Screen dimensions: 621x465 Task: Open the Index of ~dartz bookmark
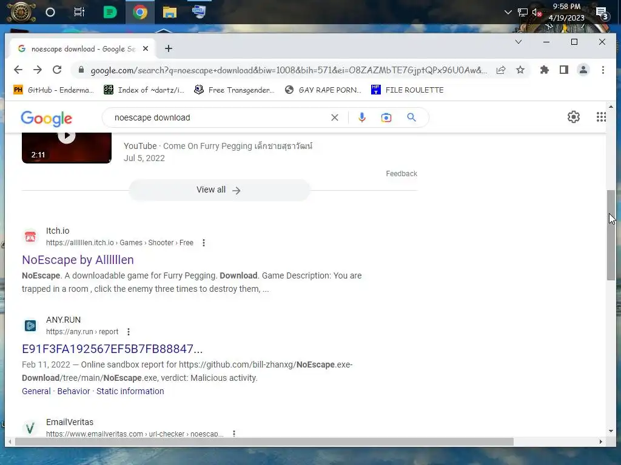(x=144, y=90)
